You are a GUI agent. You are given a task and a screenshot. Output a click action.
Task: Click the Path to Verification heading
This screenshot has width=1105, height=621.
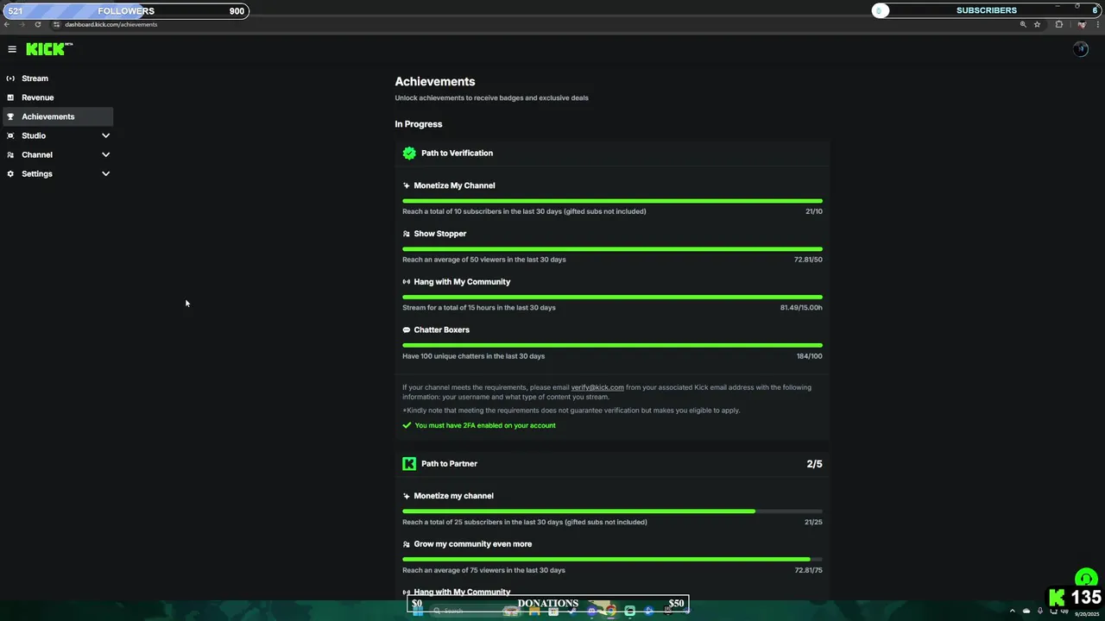coord(457,153)
